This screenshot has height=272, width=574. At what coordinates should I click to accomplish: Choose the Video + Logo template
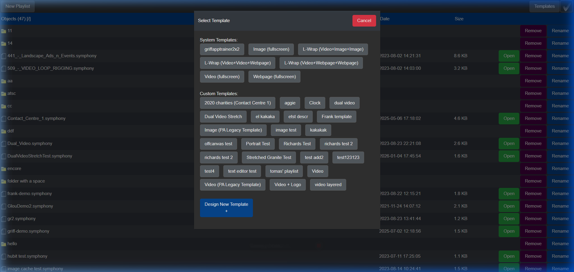(288, 185)
